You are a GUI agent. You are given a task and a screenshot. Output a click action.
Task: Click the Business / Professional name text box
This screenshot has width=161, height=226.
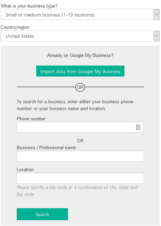coord(80,156)
